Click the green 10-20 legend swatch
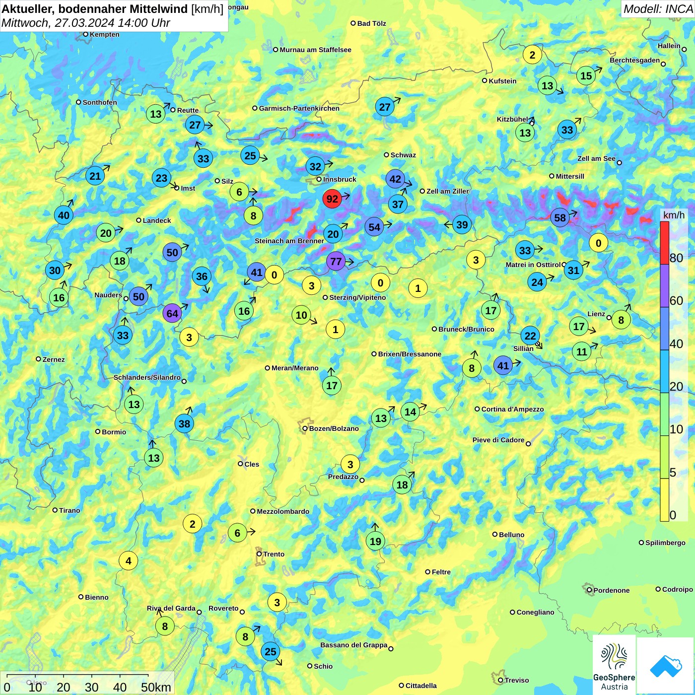The image size is (695, 695). (665, 415)
